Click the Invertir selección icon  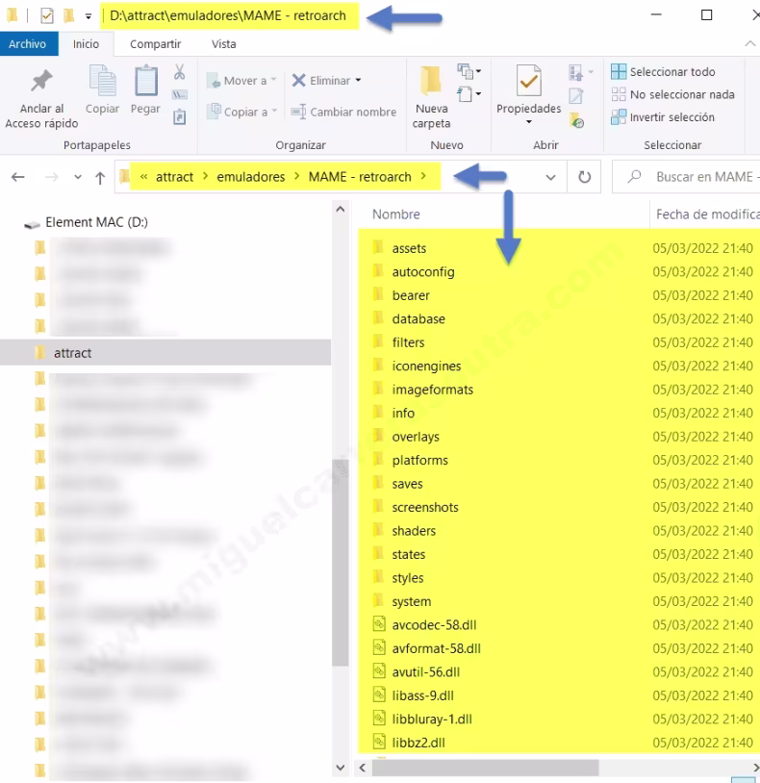(619, 116)
